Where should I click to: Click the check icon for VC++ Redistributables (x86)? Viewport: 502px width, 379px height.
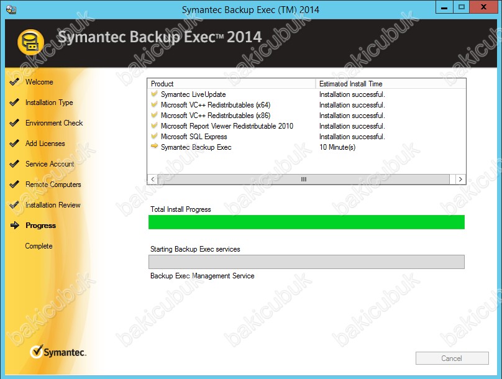pyautogui.click(x=154, y=115)
